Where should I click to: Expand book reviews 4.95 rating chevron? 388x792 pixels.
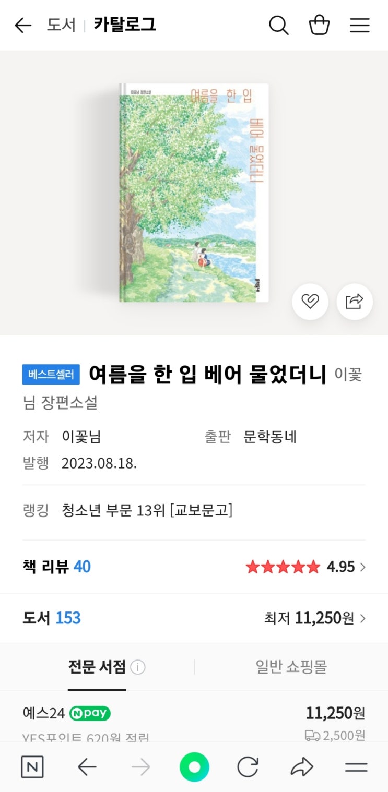[x=363, y=567]
